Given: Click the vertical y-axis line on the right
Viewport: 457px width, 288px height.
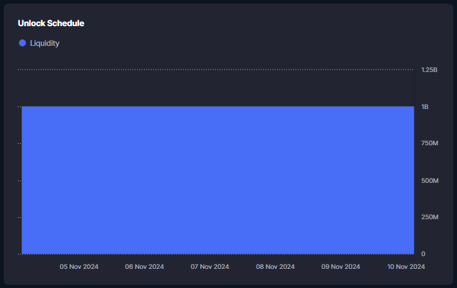Looking at the screenshot, I should pos(414,159).
